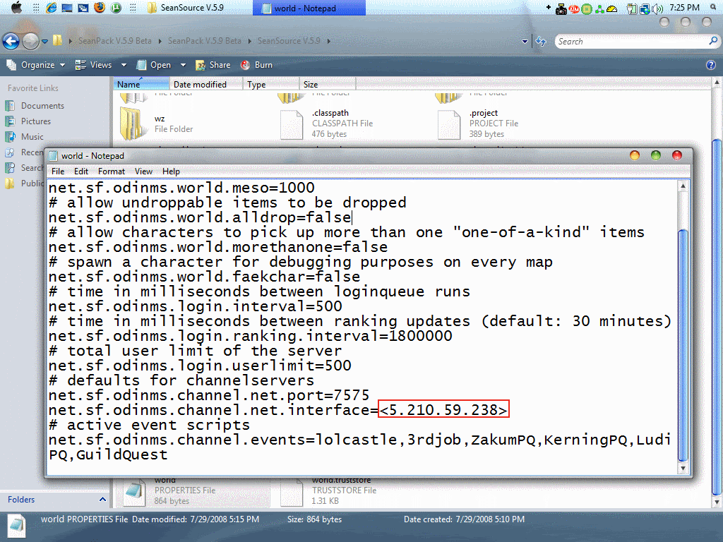Click Notepad scrollbar up arrow

click(x=683, y=186)
